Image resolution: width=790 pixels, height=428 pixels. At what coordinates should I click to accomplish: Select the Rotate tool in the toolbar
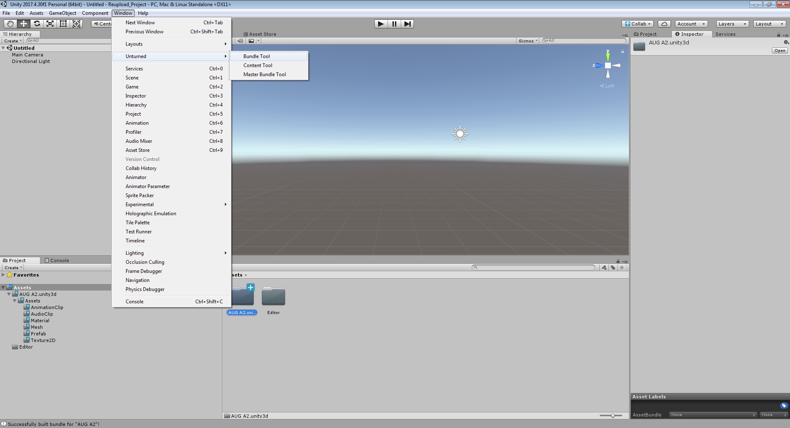[37, 24]
